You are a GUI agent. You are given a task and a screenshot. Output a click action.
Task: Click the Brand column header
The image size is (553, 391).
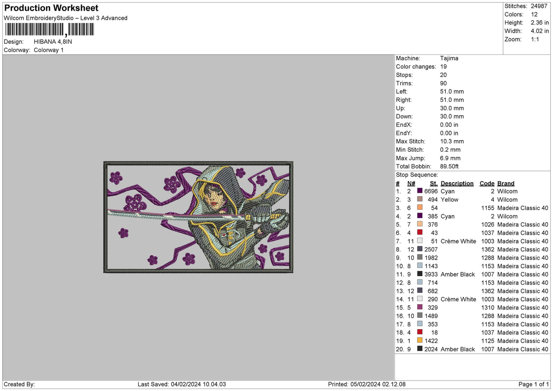[x=506, y=183]
